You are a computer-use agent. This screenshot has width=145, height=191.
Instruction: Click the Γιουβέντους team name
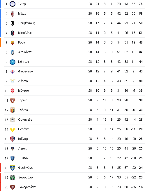(27, 23)
